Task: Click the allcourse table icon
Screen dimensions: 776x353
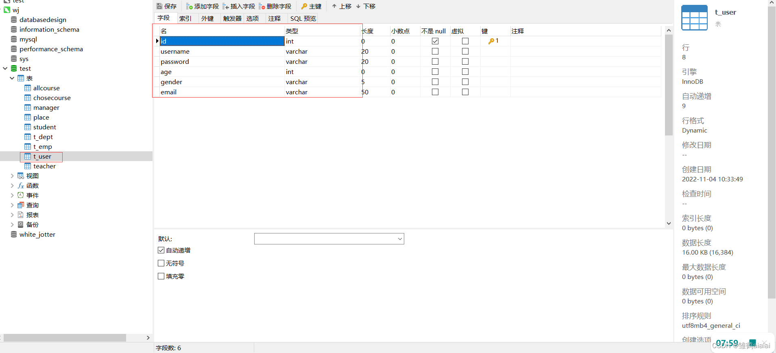Action: [x=28, y=88]
